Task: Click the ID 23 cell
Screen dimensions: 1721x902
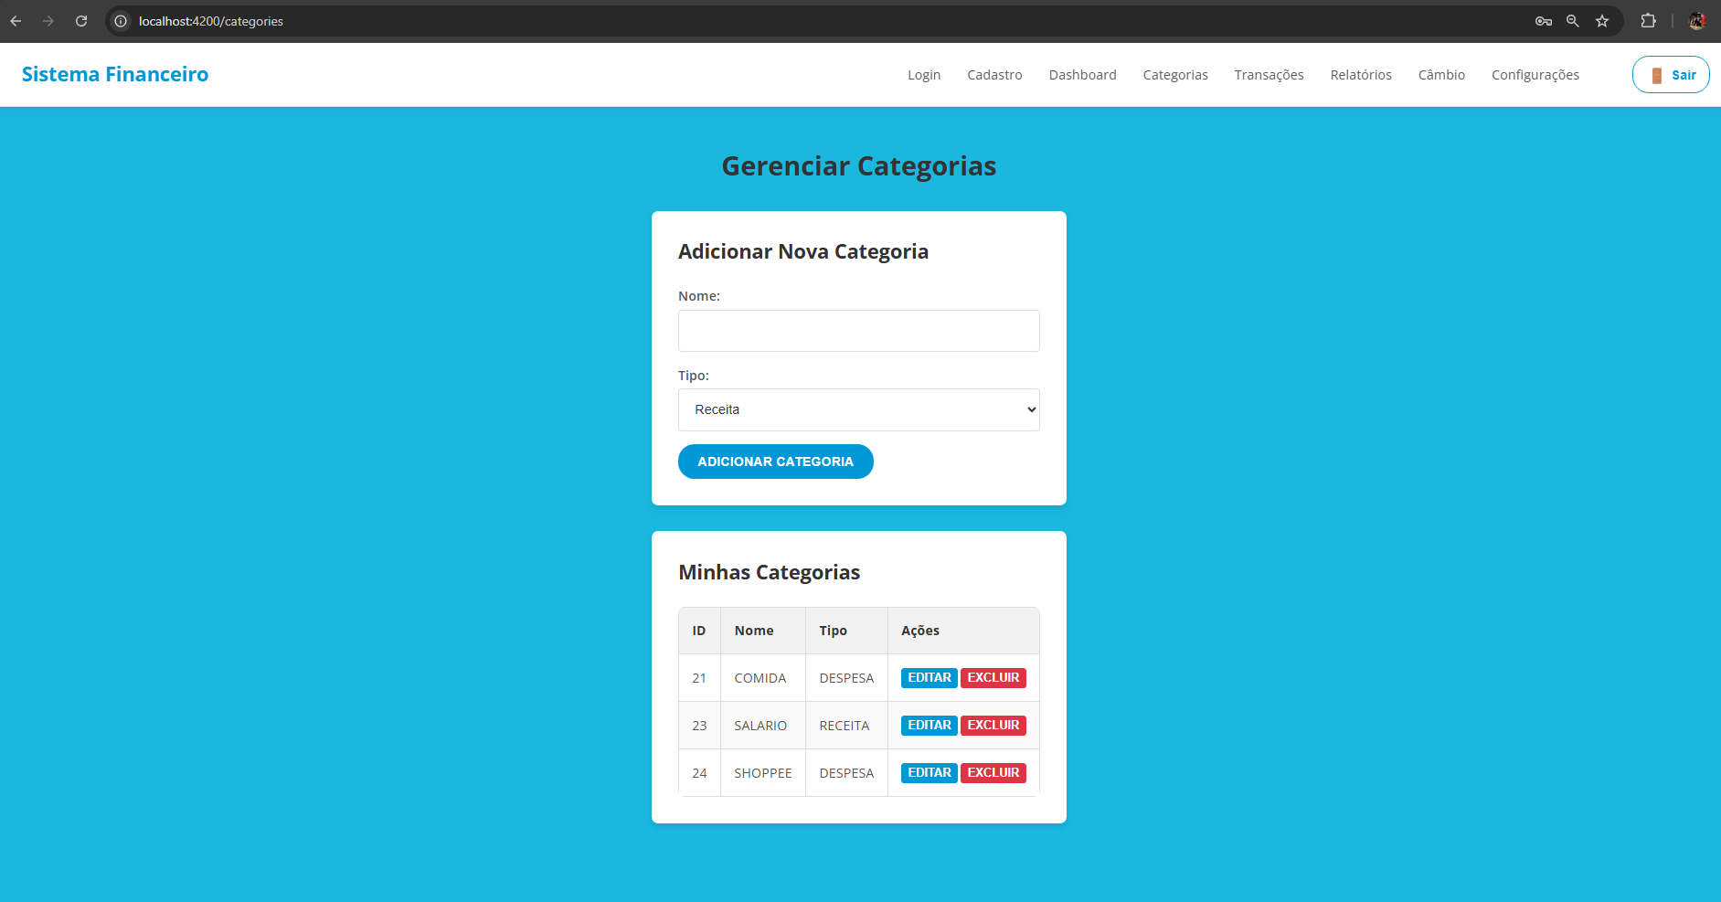Action: 699,726
